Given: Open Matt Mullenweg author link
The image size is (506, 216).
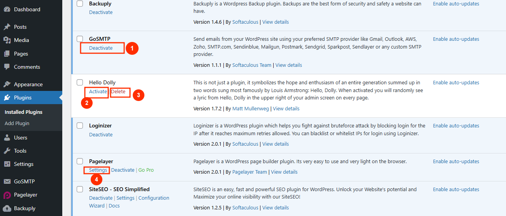Looking at the screenshot, I should 251,109.
